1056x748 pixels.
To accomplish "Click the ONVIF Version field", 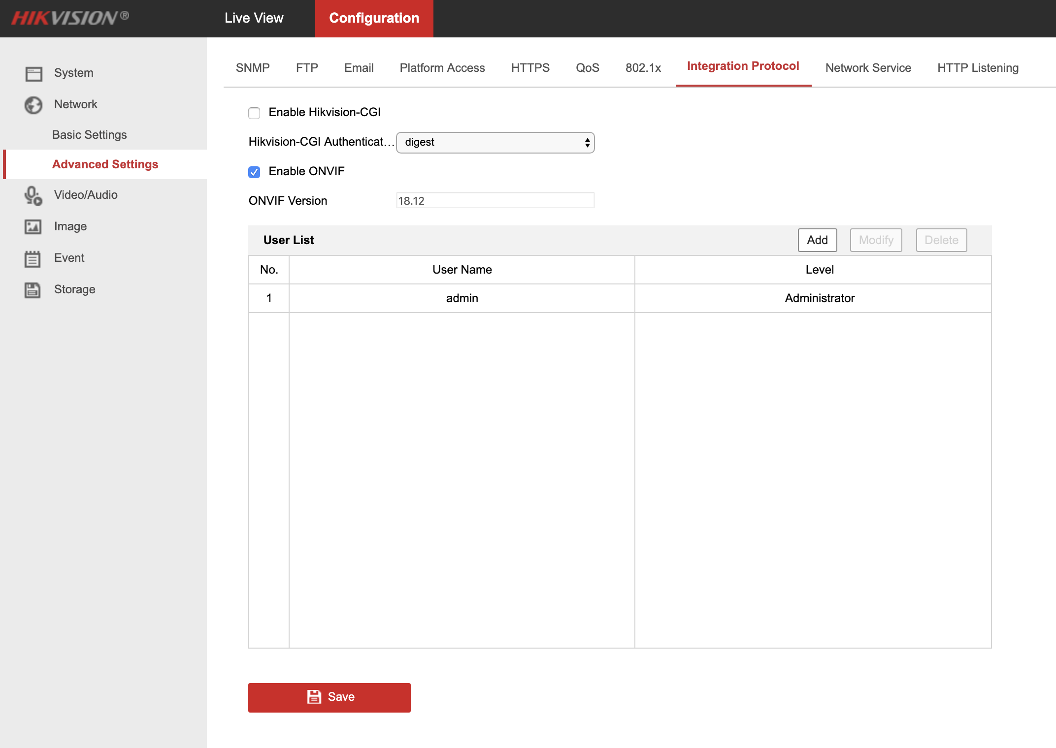I will click(495, 201).
